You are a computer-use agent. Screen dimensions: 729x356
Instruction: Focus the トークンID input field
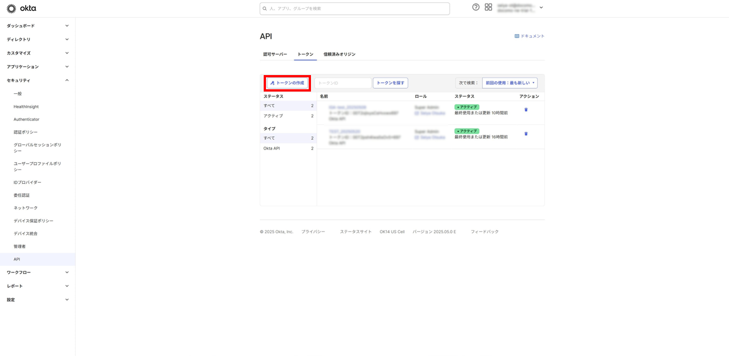[342, 83]
